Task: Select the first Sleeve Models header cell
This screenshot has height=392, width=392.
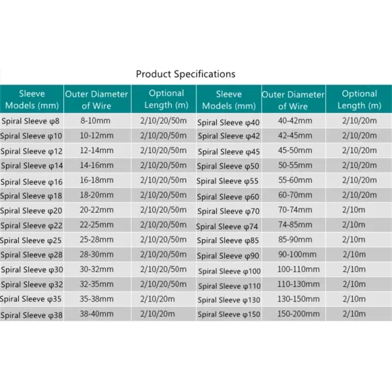Action: [x=32, y=99]
